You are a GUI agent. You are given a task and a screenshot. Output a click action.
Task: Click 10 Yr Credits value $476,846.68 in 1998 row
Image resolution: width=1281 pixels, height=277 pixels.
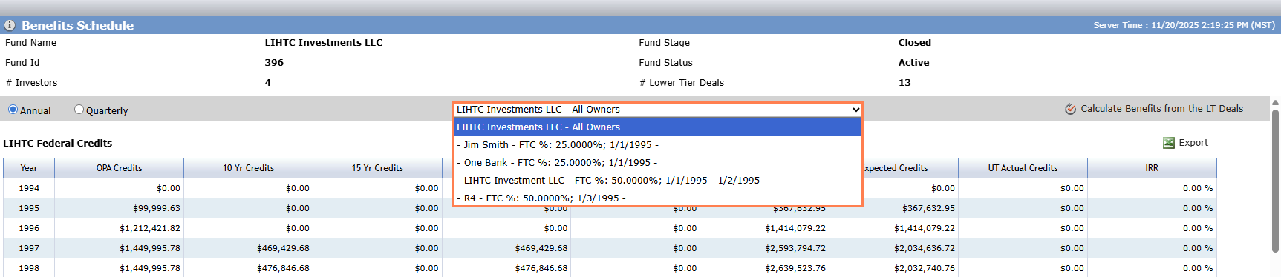click(x=248, y=268)
